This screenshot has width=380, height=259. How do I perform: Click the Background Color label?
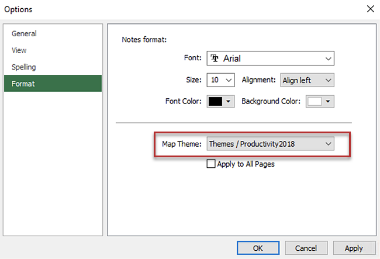[x=271, y=101]
